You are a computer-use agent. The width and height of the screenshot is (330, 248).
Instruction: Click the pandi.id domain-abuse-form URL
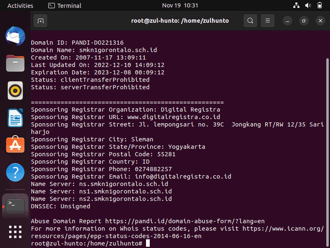point(185,221)
